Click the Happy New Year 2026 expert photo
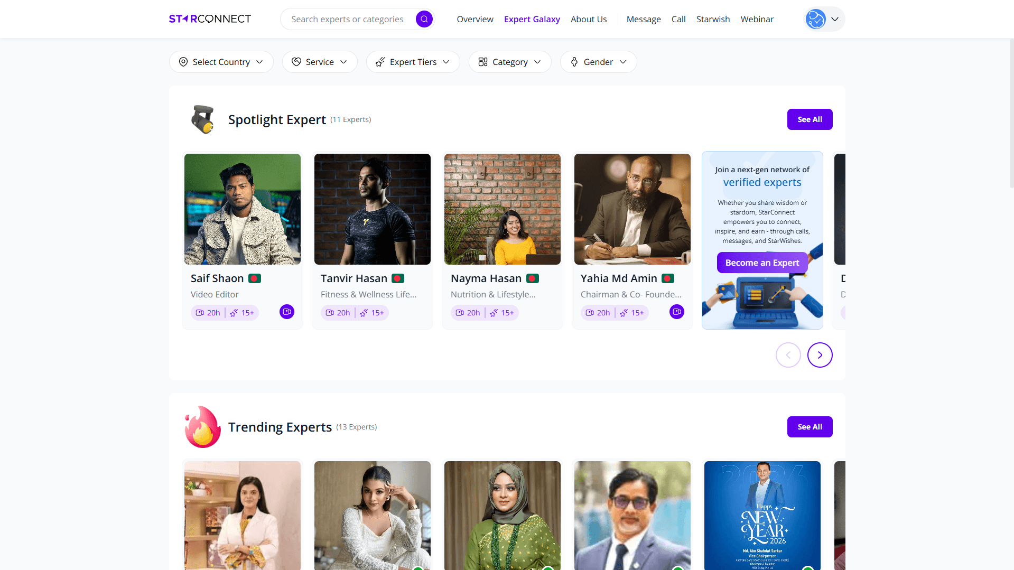The height and width of the screenshot is (570, 1014). coord(762,516)
